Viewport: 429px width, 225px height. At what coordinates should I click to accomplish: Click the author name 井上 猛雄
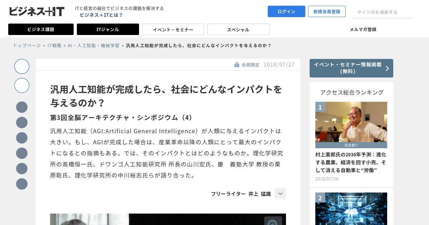pos(260,194)
